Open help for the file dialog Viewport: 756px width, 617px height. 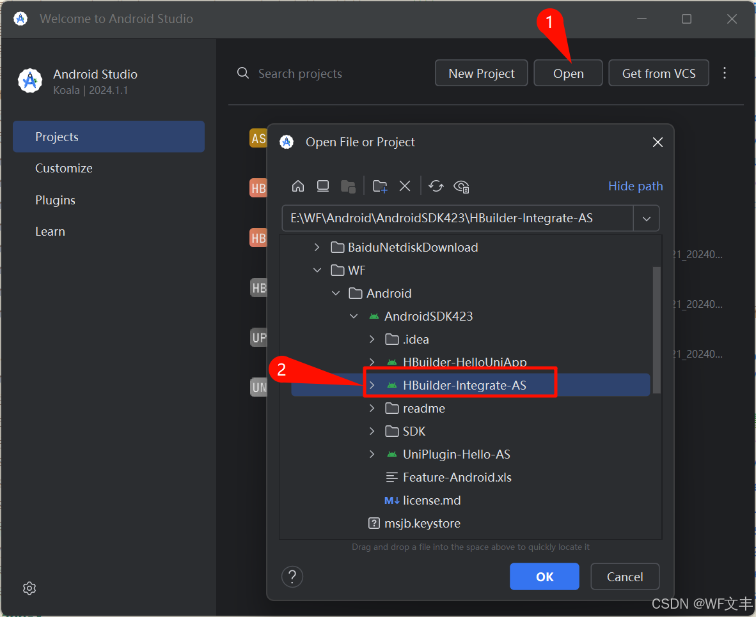pos(292,577)
